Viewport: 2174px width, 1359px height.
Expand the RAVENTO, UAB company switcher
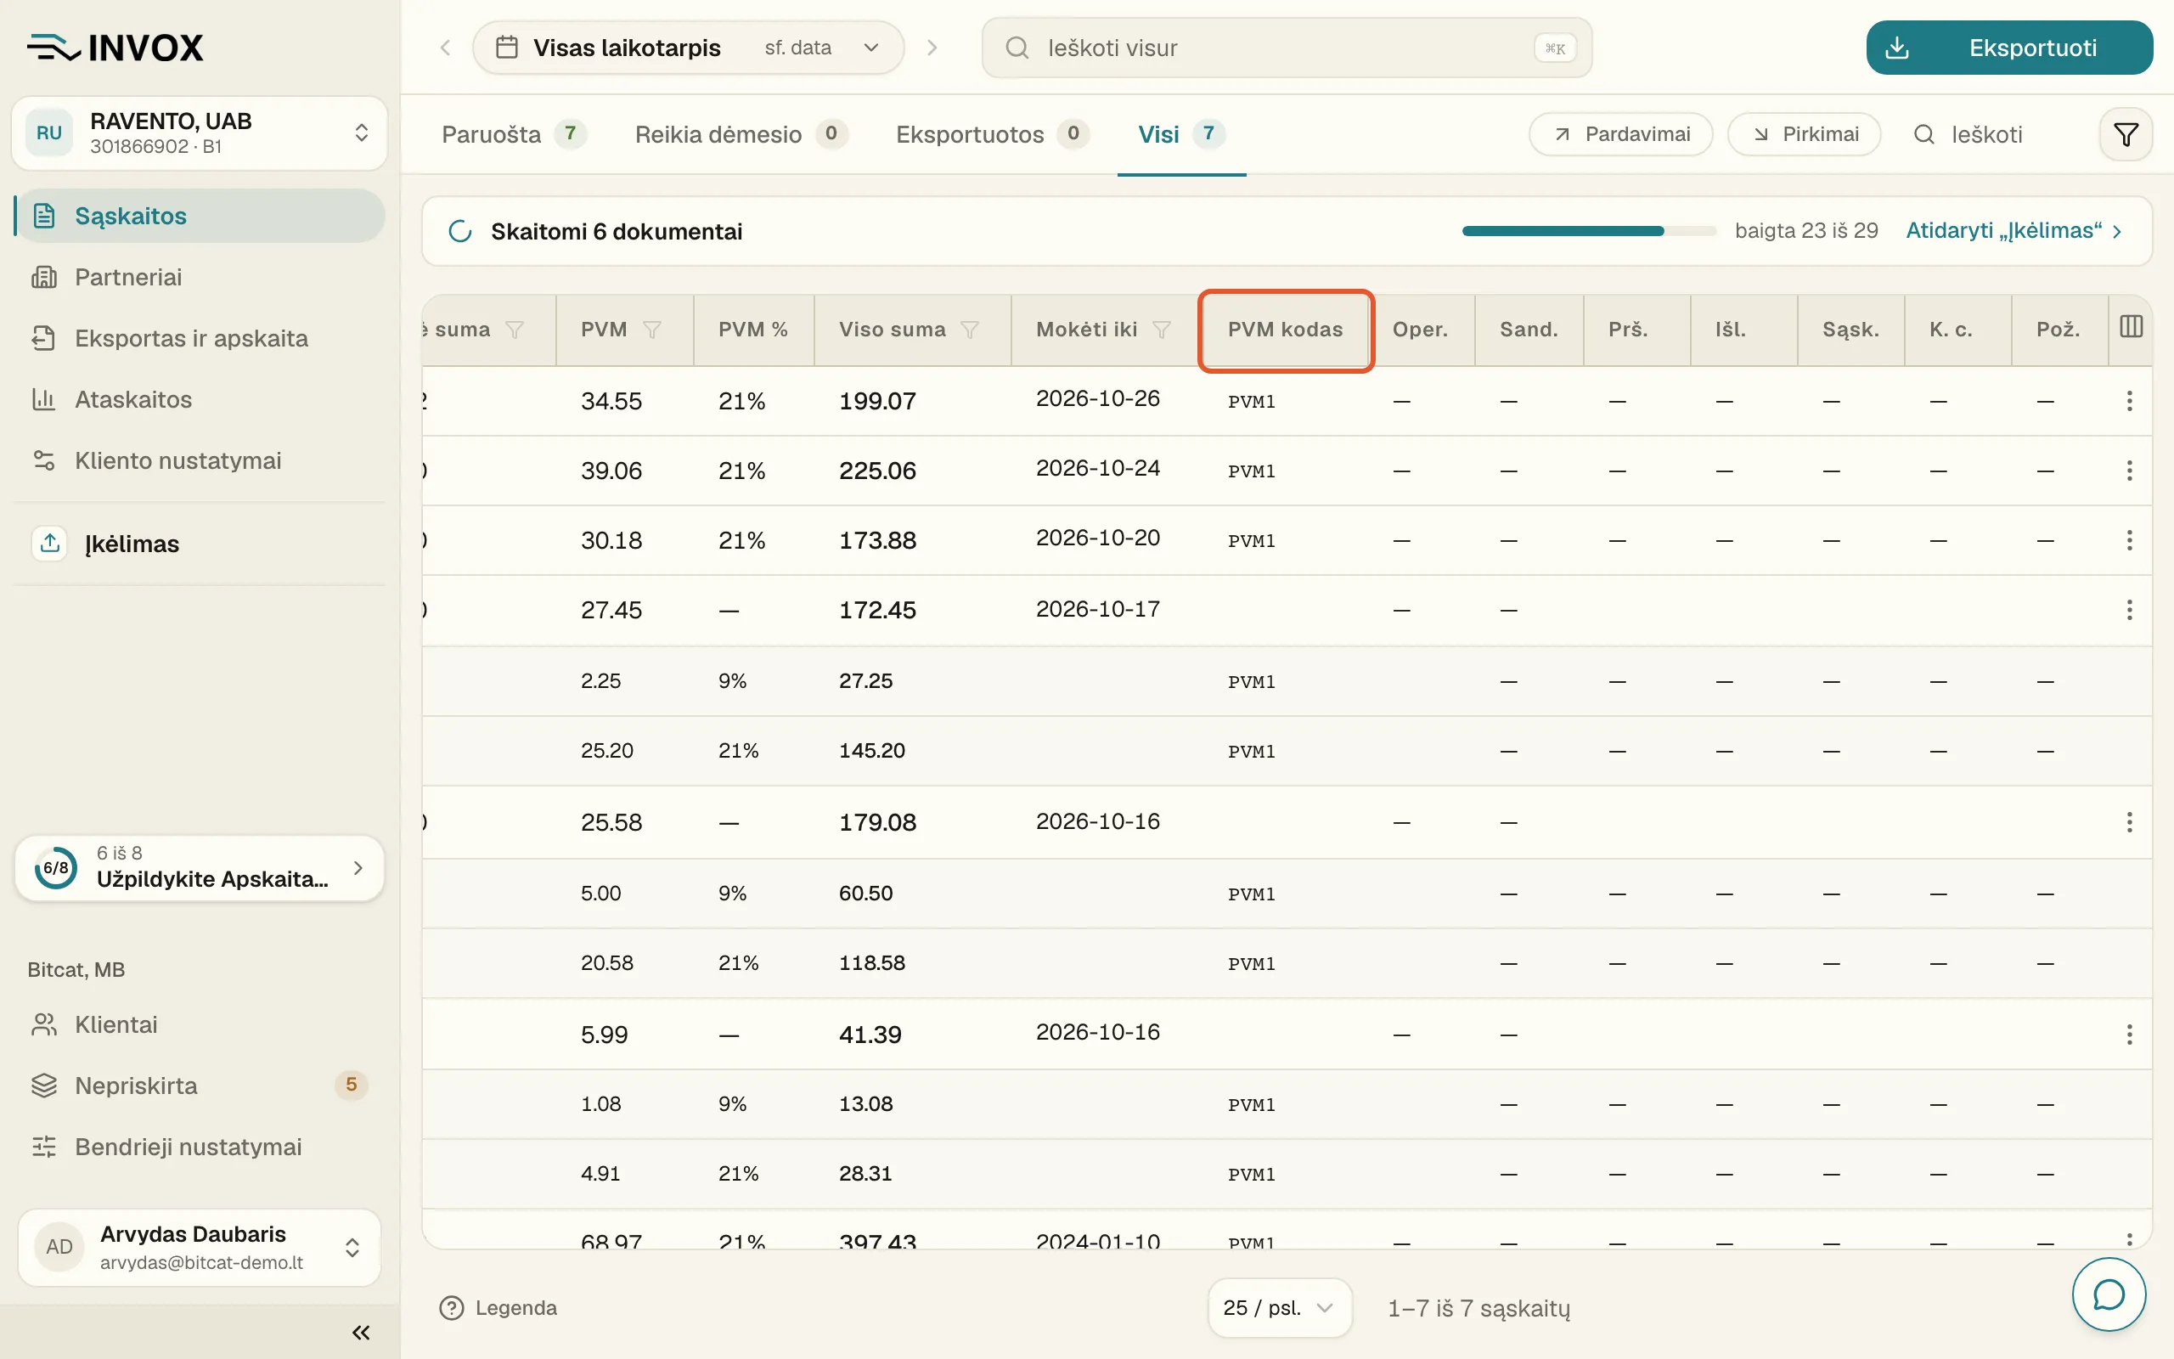click(x=200, y=133)
